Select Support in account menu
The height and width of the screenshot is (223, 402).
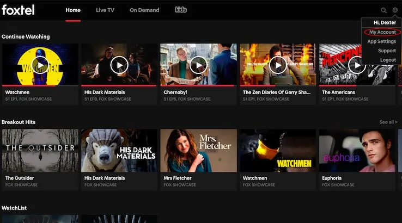pyautogui.click(x=387, y=51)
